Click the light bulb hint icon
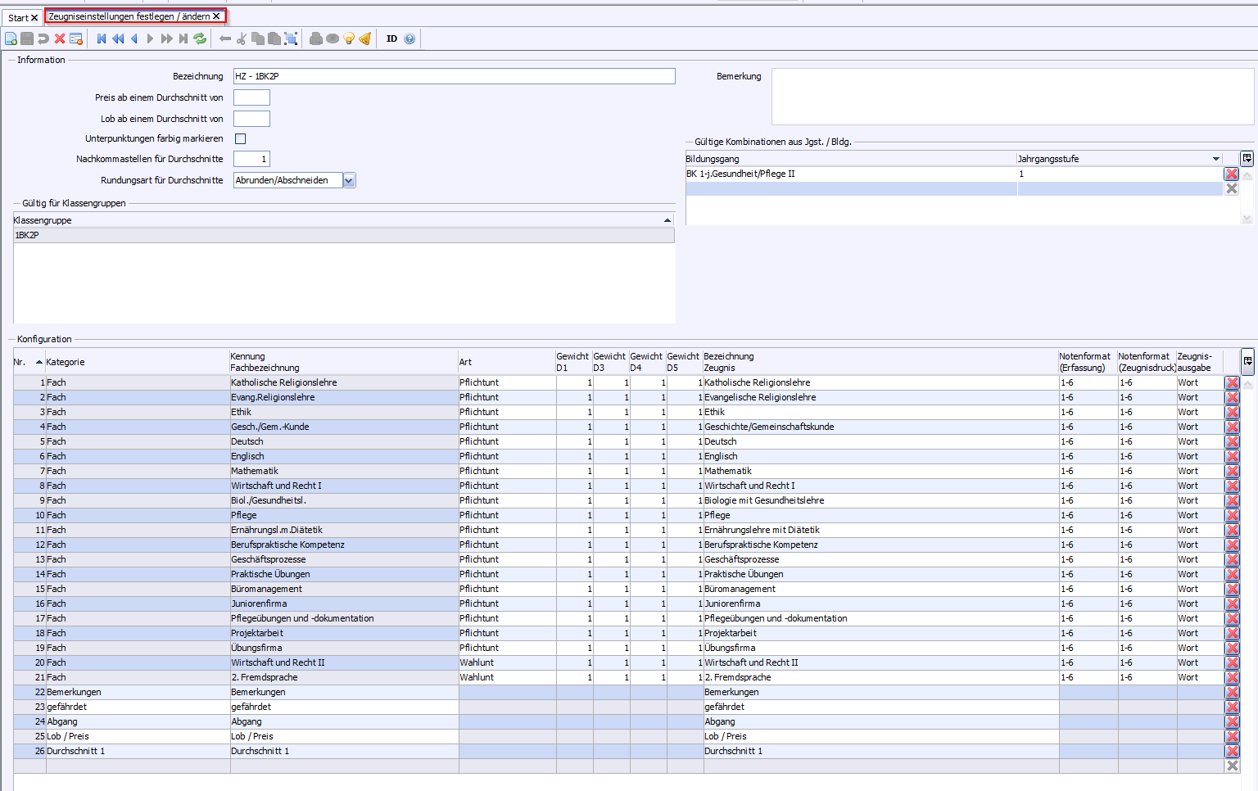Screen dimensions: 1258x791 coord(349,38)
